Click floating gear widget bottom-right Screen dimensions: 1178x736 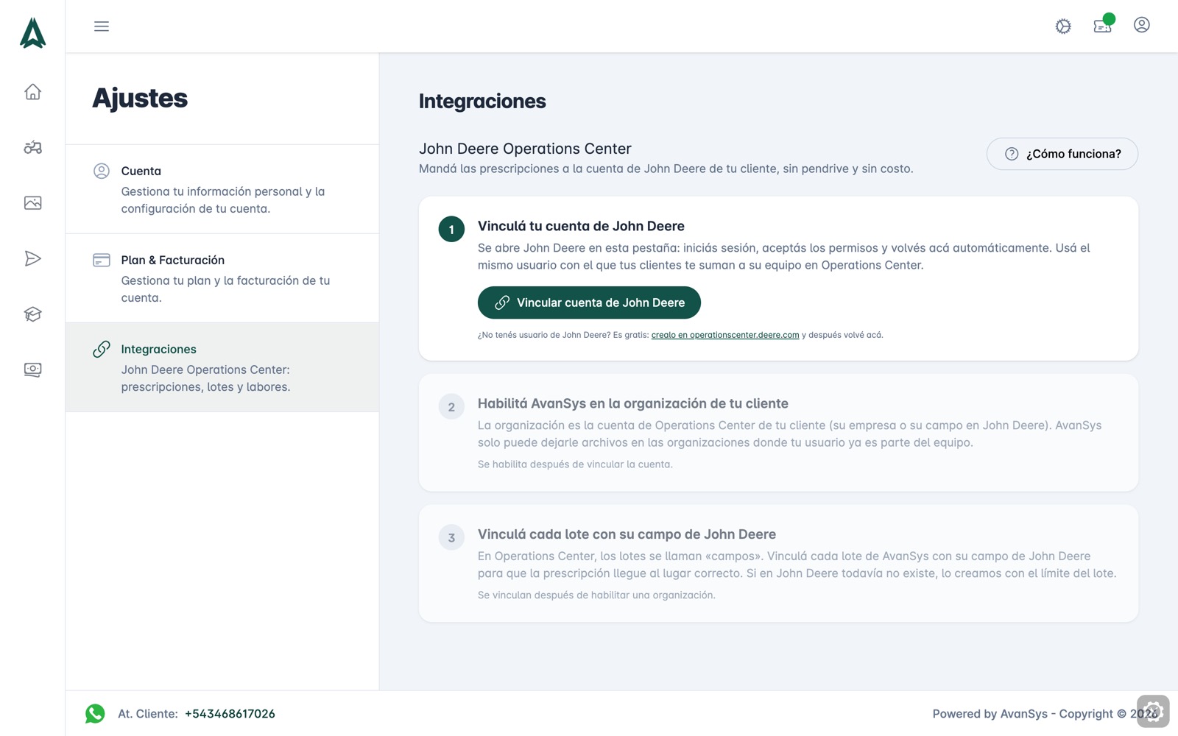click(x=1153, y=712)
